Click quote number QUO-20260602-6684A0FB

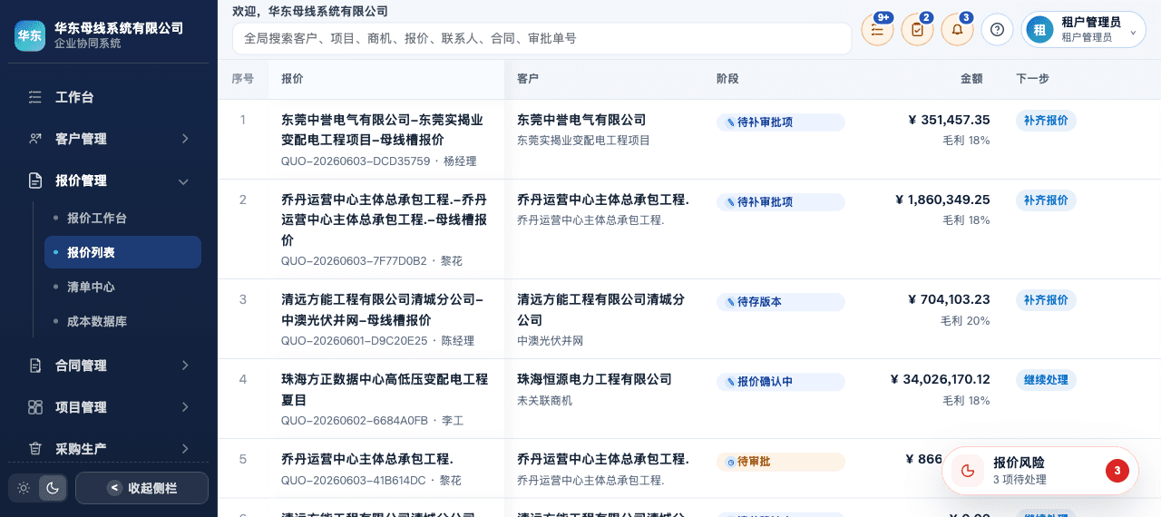pyautogui.click(x=355, y=421)
